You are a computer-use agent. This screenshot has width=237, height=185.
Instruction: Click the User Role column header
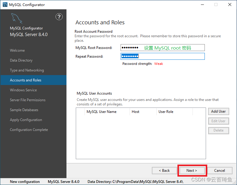(x=174, y=112)
